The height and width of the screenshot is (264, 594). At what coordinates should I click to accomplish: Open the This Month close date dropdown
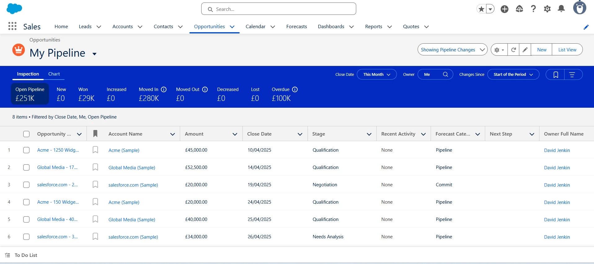click(x=377, y=74)
